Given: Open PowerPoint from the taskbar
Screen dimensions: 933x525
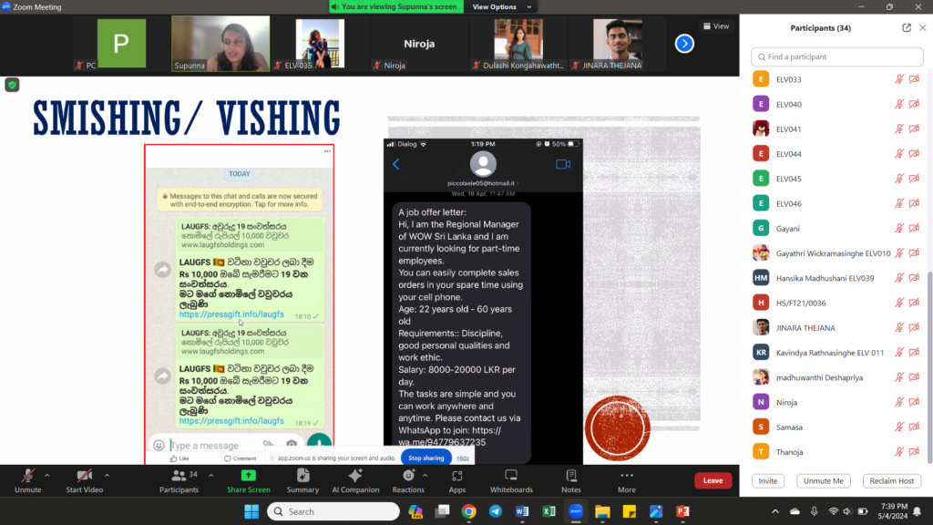Looking at the screenshot, I should 682,511.
